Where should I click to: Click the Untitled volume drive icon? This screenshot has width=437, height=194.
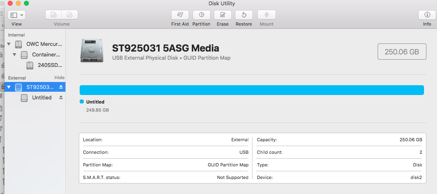click(24, 98)
